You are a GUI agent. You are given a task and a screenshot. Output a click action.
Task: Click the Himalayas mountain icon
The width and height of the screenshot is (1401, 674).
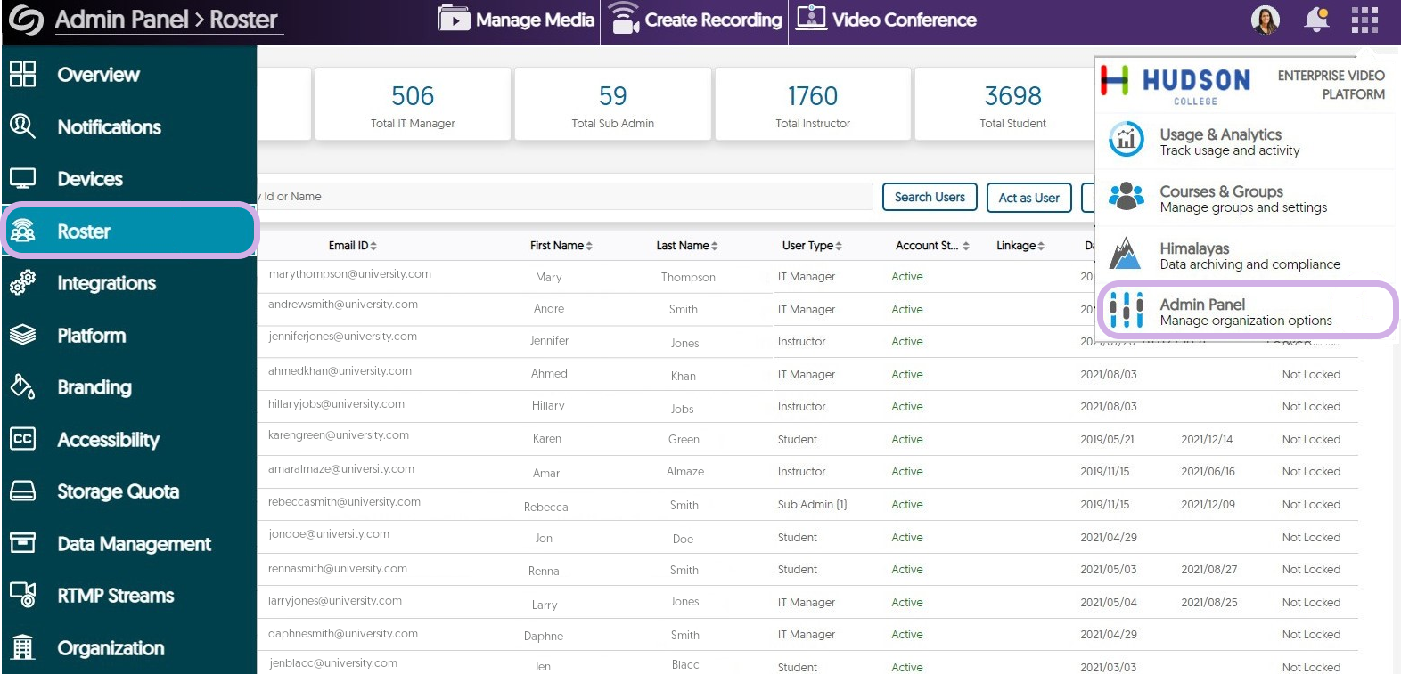click(1125, 254)
